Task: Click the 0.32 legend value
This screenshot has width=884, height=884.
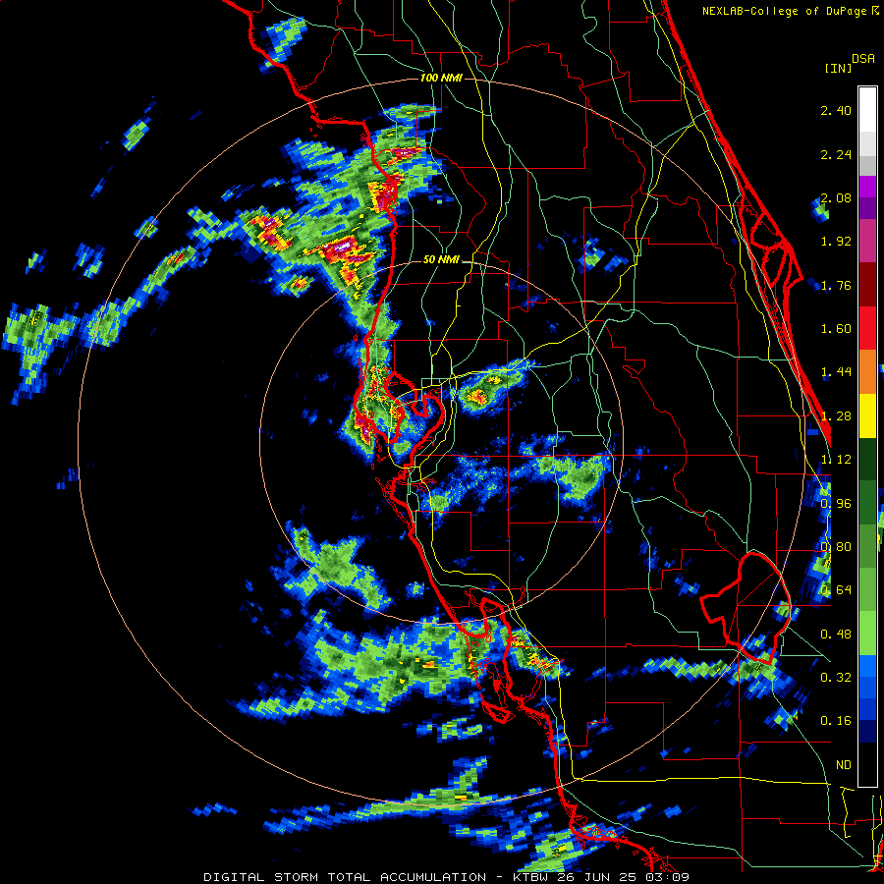Action: pos(836,678)
